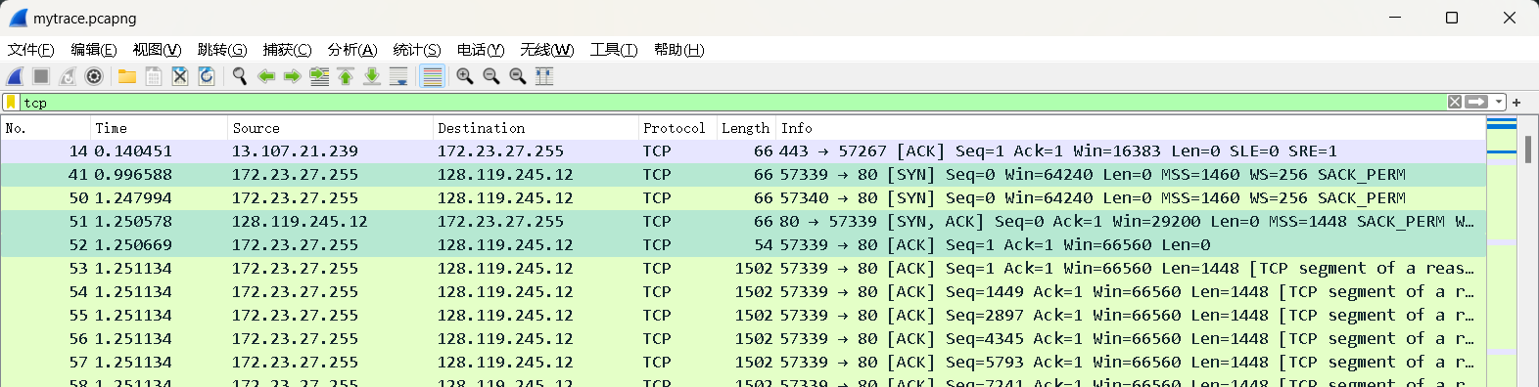Screen dimensions: 1539x387
Task: Open the 编辑(E) menu
Action: (94, 50)
